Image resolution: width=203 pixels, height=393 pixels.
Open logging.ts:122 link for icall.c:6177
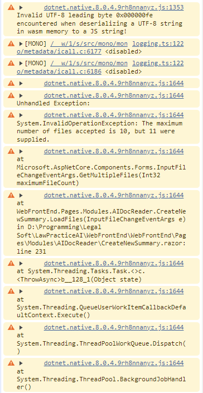tap(158, 44)
